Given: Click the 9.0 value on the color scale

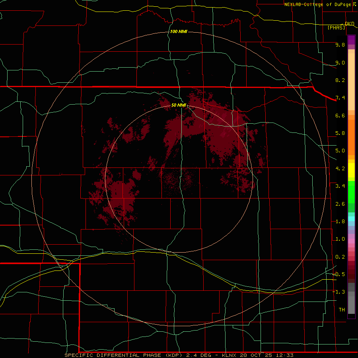Looking at the screenshot, I should (x=340, y=62).
